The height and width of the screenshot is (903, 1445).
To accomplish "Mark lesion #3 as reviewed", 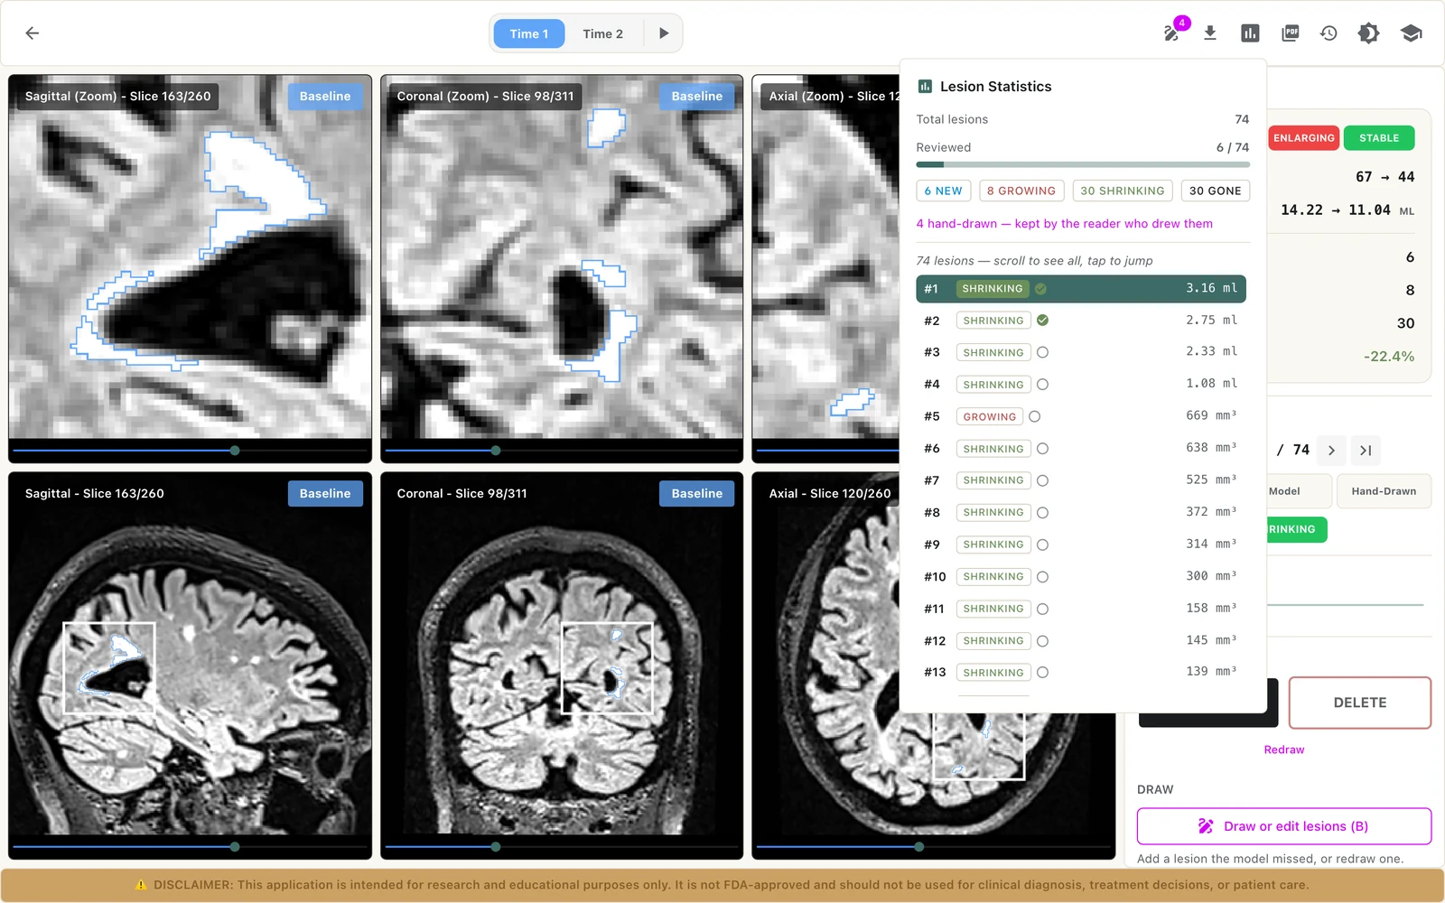I will point(1042,352).
